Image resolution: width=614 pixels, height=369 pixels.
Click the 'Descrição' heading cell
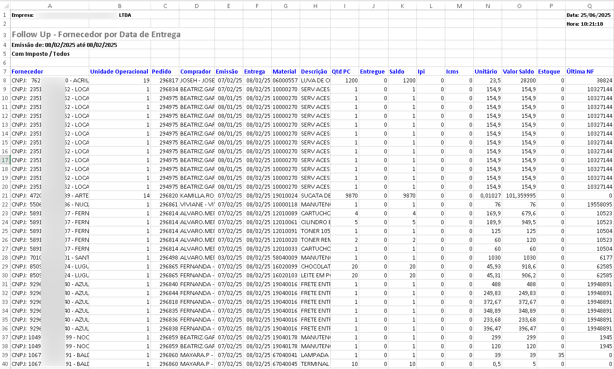(x=315, y=71)
